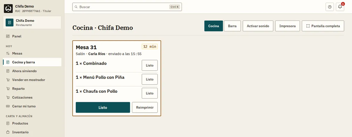
Task: Click the Ctrl K shortcut hint
Action: 175,7
